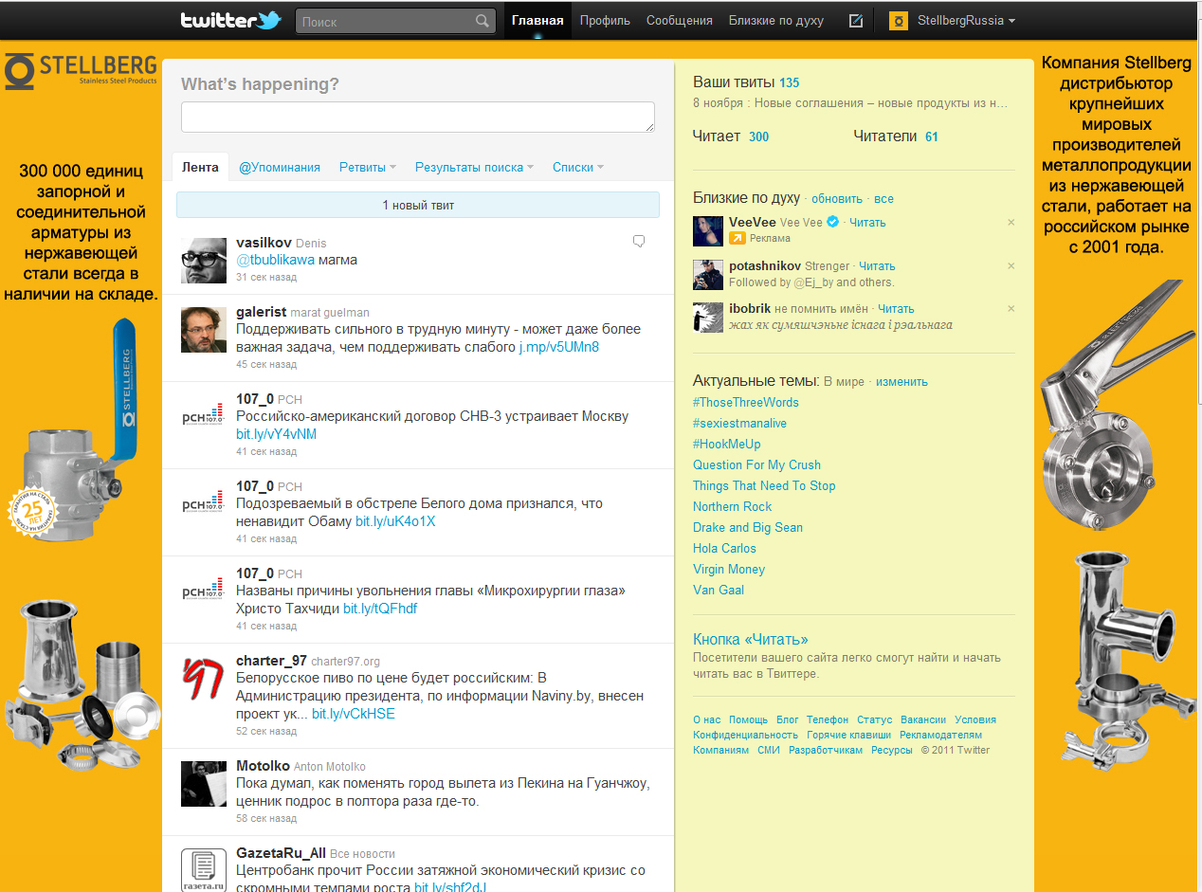The width and height of the screenshot is (1202, 892).
Task: Open link j.mp/v5UMn8 in galerist tweet
Action: point(559,347)
